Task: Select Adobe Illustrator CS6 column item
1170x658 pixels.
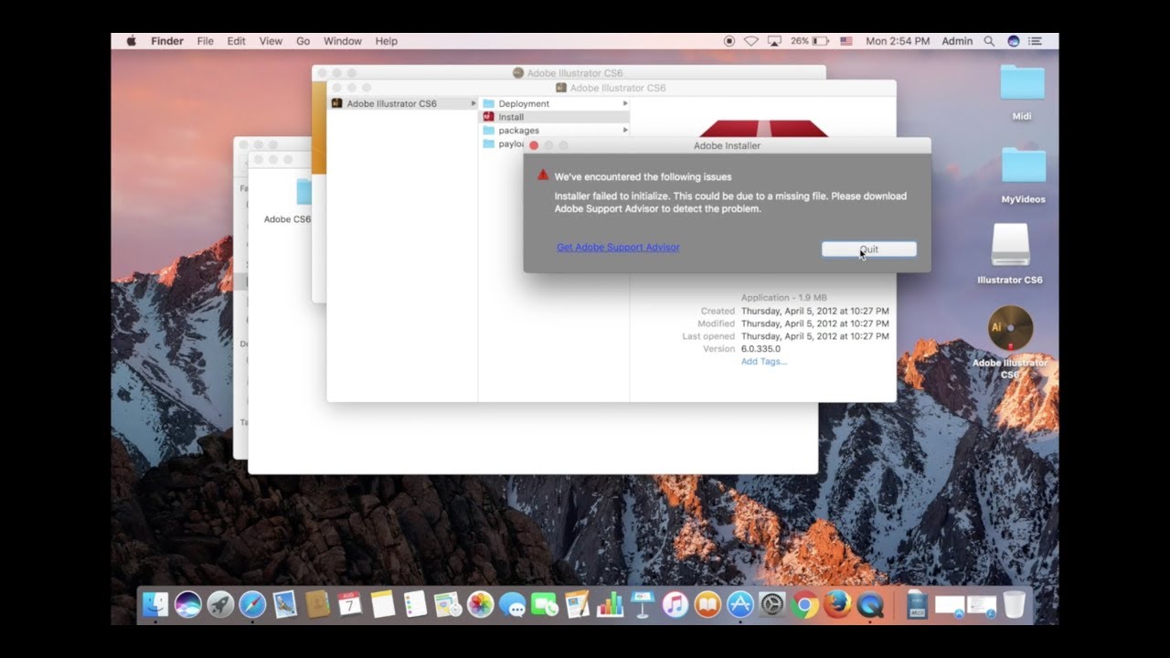Action: (402, 103)
